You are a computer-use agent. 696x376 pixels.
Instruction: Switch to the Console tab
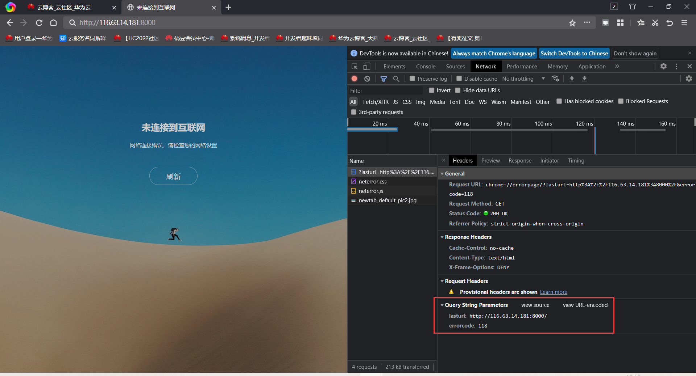point(426,67)
